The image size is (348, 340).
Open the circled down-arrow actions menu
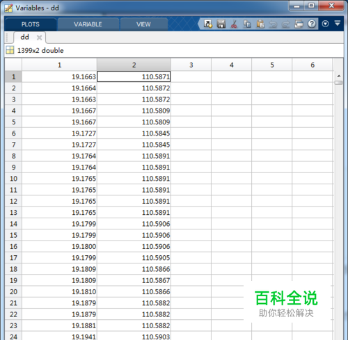click(325, 24)
